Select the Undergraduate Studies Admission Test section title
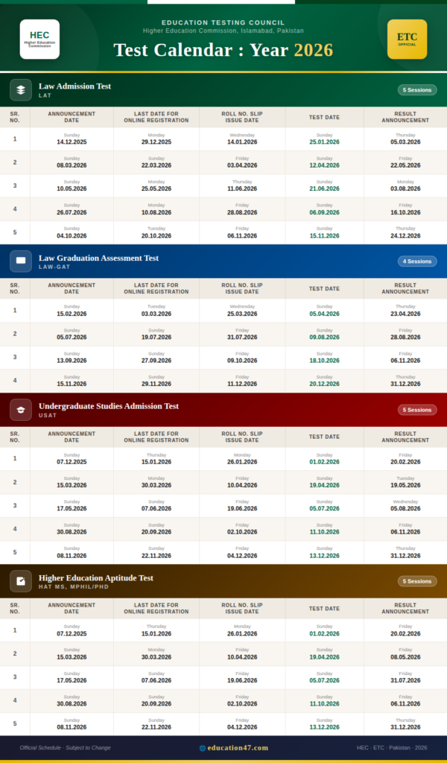Screen dimensions: 447x763 tap(109, 406)
